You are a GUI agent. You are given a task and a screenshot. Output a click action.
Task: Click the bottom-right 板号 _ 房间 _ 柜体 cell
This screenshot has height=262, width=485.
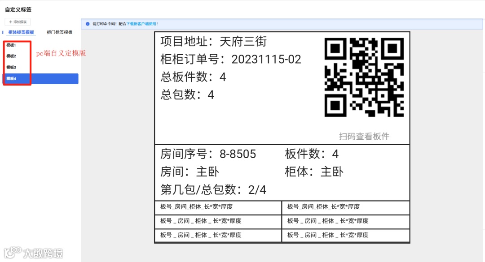point(346,236)
